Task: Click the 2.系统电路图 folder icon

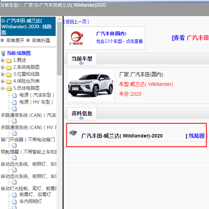Action: (9, 68)
